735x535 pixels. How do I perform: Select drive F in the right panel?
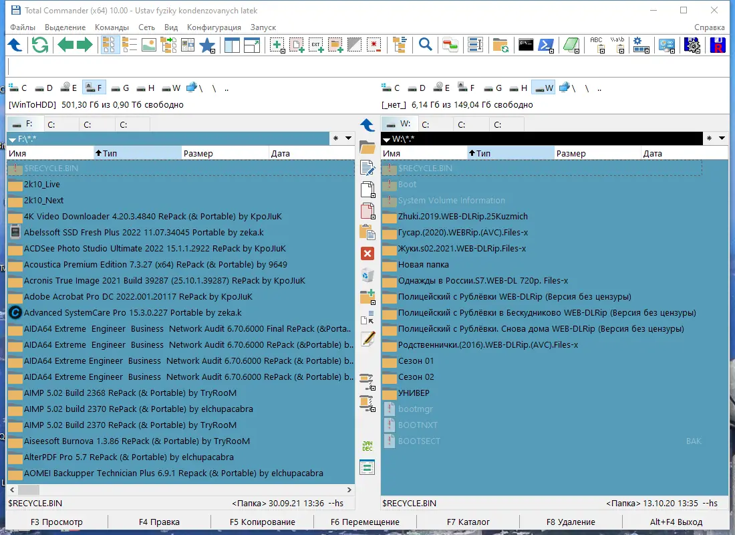(x=467, y=88)
